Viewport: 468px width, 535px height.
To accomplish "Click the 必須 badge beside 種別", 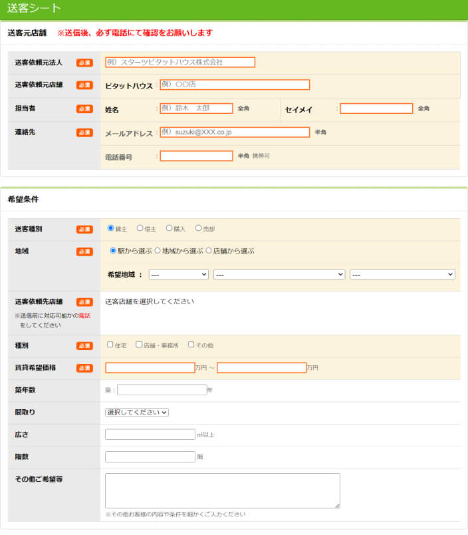I will [x=84, y=345].
